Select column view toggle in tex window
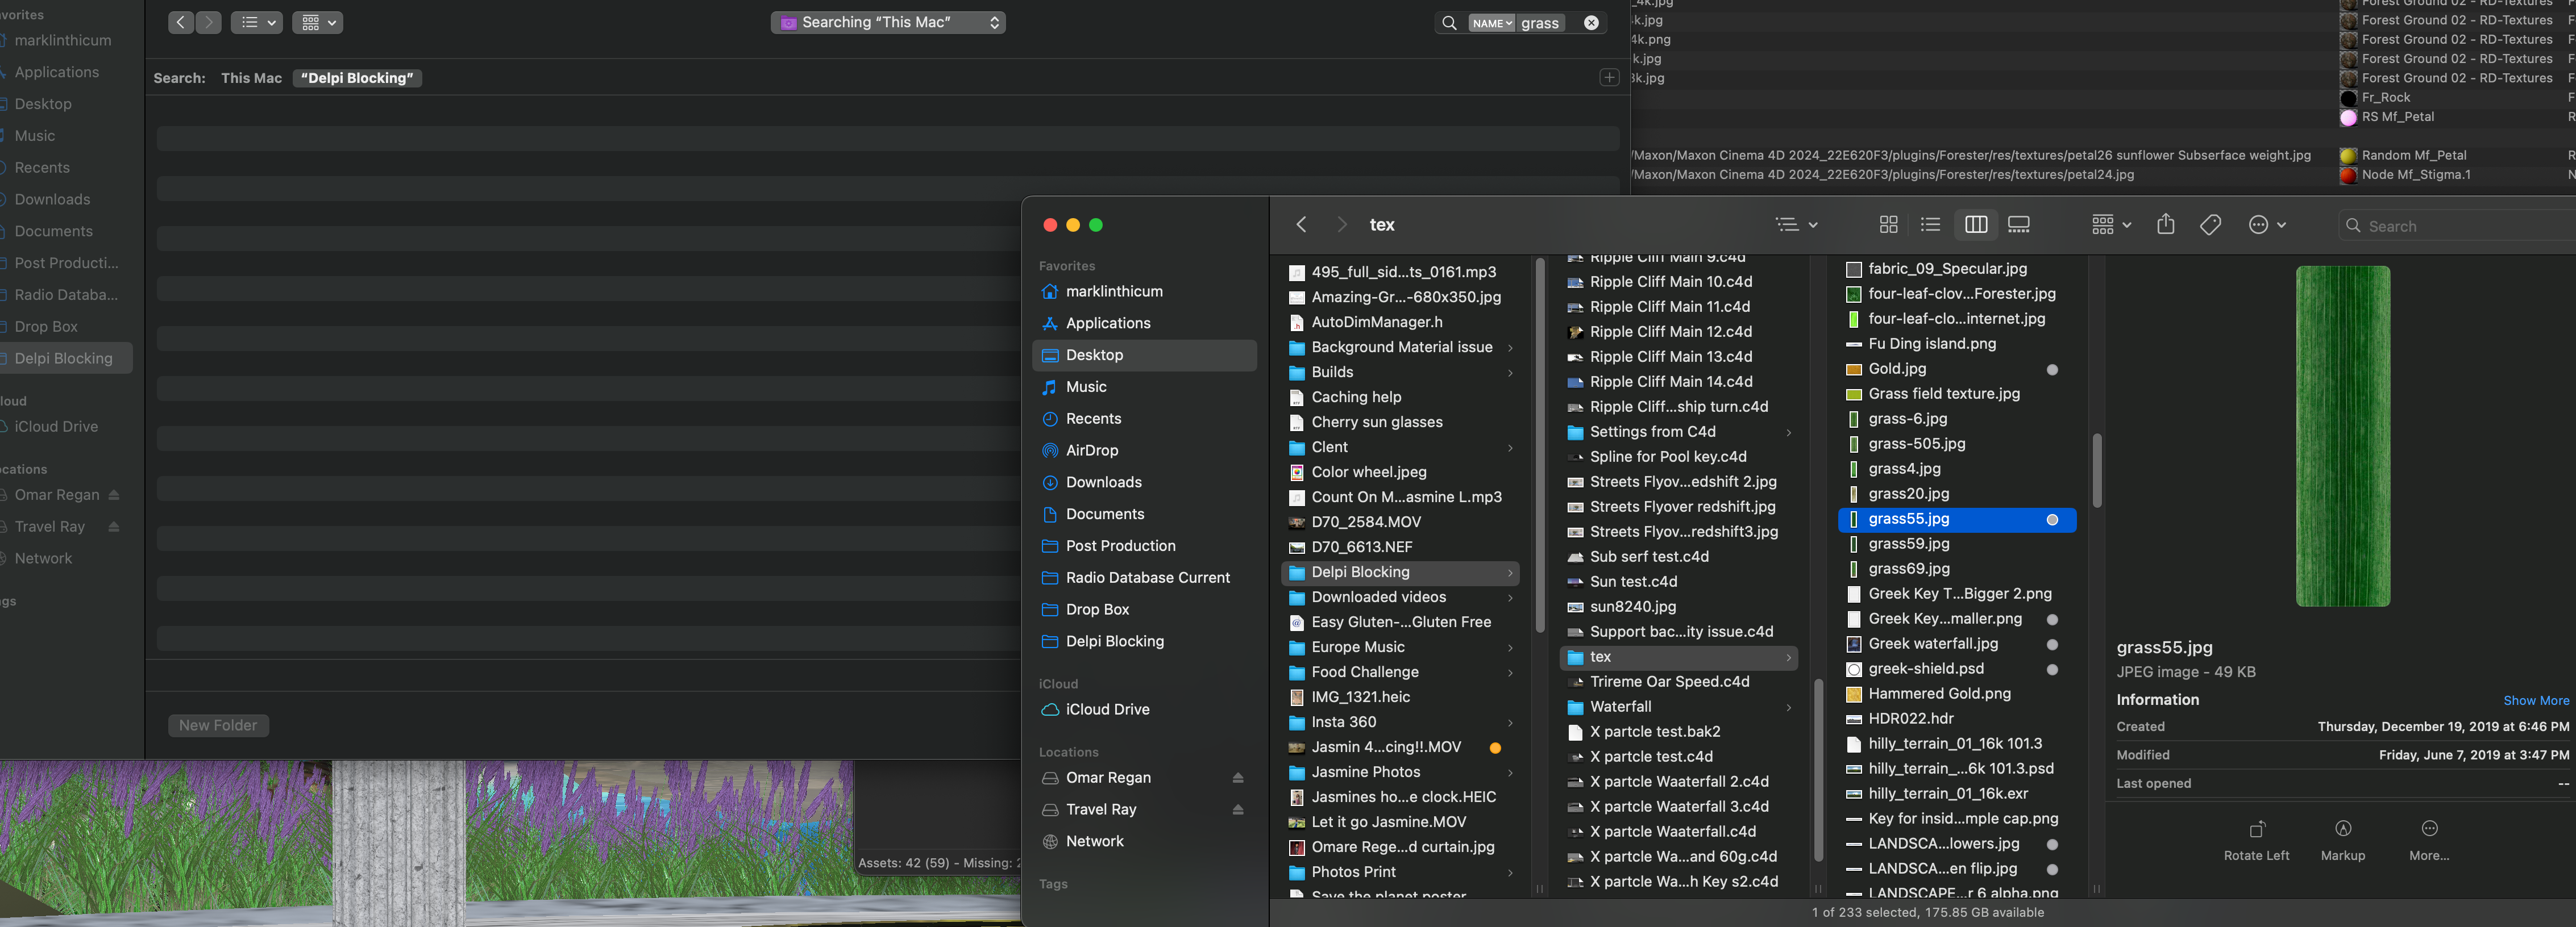 [1975, 226]
